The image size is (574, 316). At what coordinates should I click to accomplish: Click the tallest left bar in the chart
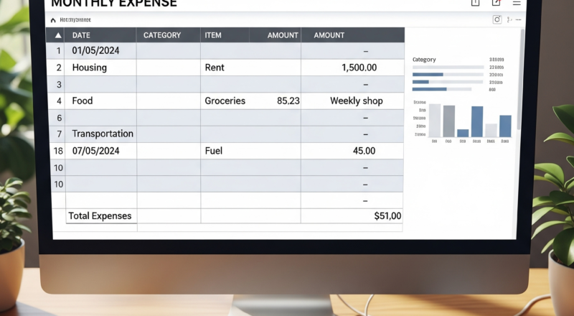coord(435,120)
